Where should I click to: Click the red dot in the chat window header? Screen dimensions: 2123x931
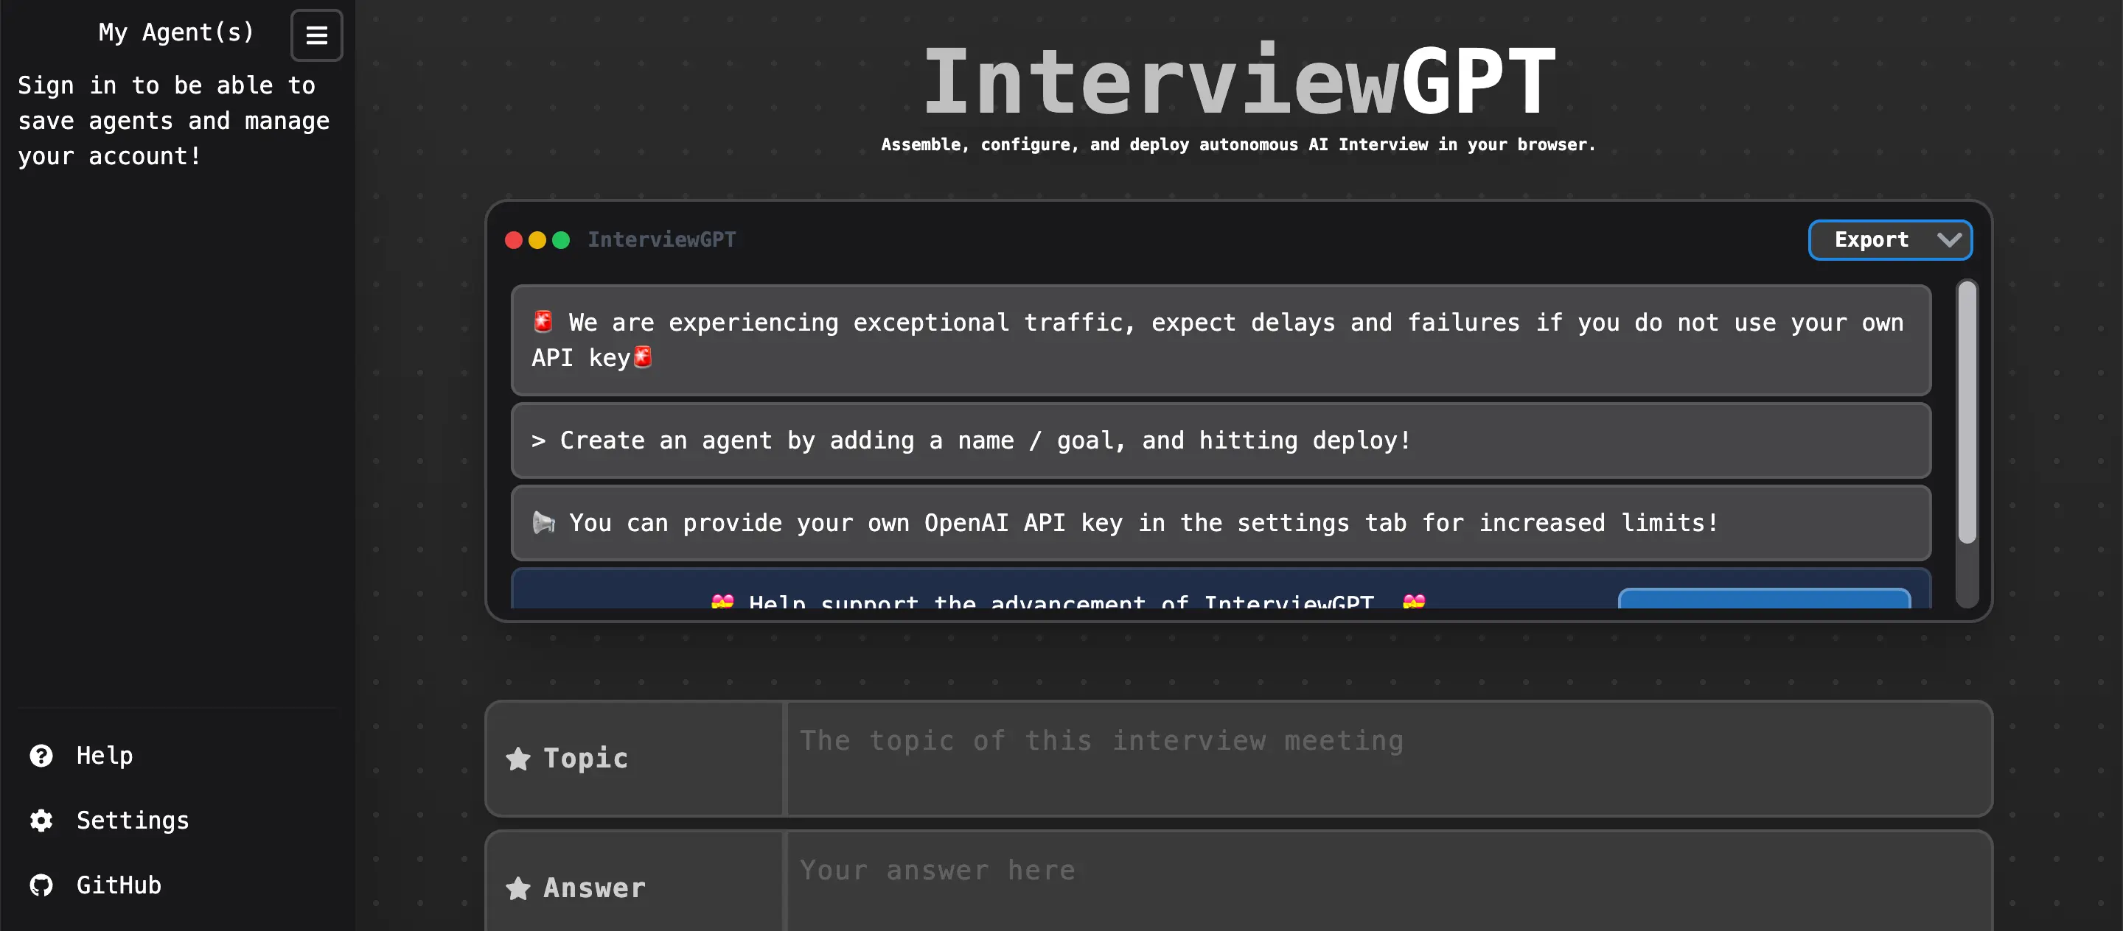(514, 239)
